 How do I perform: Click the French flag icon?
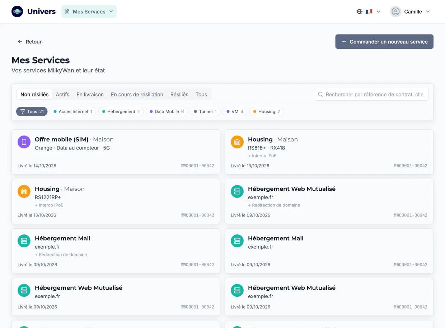click(x=369, y=11)
